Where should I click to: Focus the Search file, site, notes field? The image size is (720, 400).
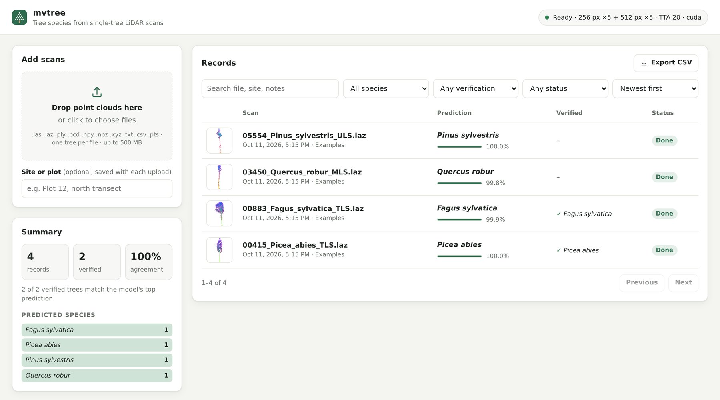point(270,88)
